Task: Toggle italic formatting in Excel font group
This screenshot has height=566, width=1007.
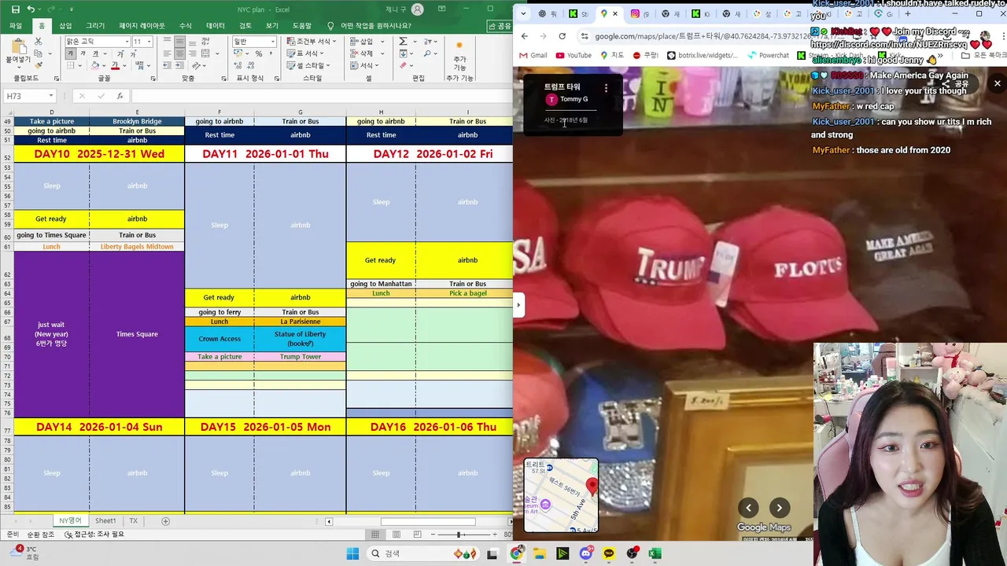Action: tap(83, 53)
